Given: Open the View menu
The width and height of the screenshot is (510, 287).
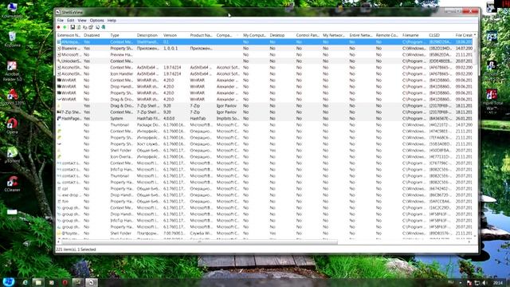Looking at the screenshot, I should click(82, 21).
